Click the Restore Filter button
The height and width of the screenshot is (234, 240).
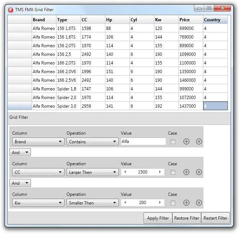187,218
